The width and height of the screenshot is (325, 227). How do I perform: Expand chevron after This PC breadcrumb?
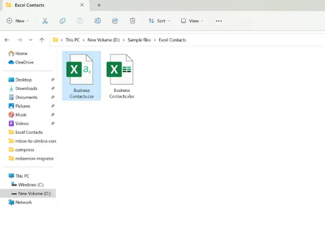[83, 40]
